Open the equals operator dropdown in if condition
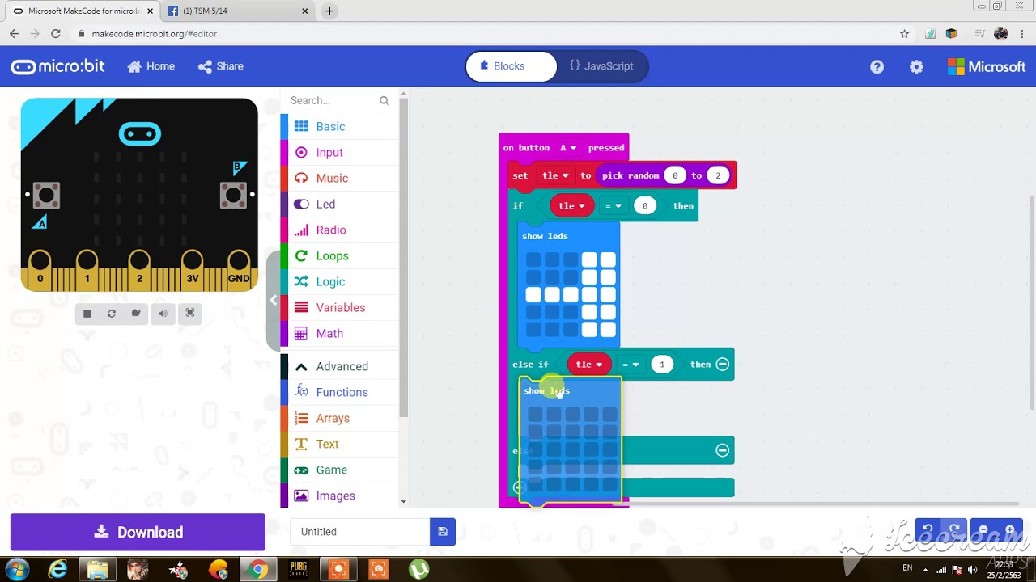Screen dimensions: 1036x582 tap(614, 206)
